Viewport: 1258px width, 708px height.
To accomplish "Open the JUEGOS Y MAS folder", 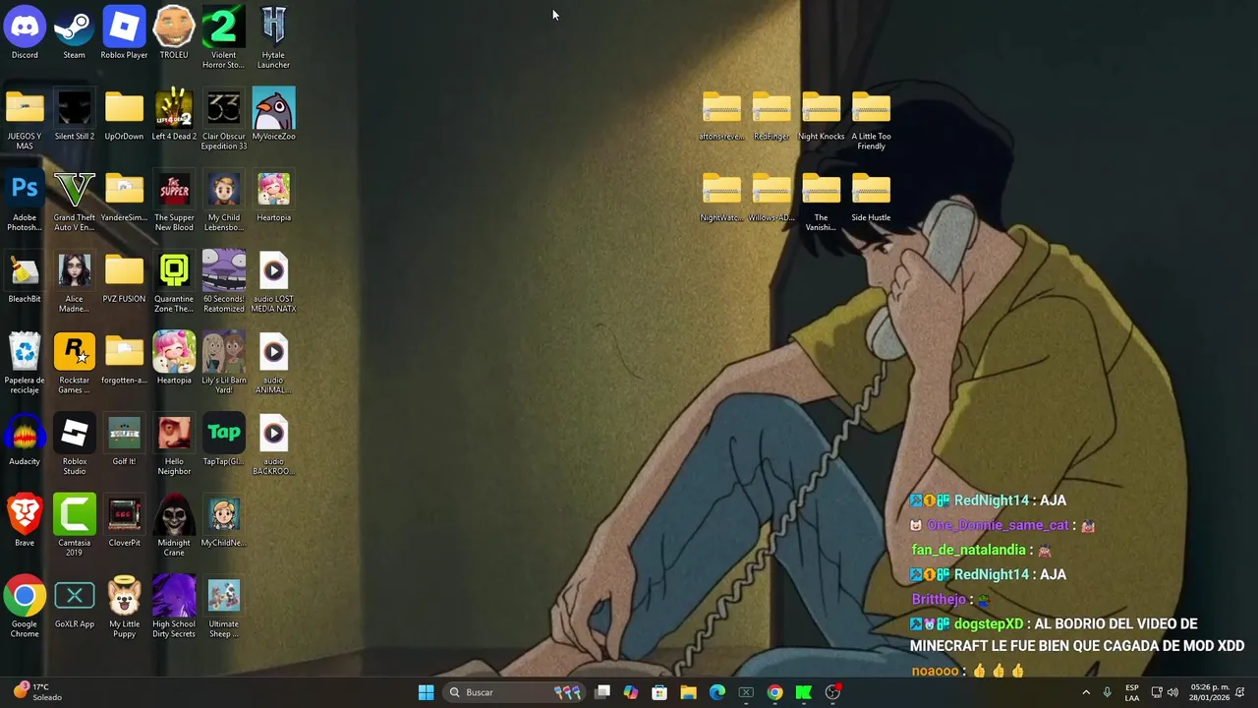I will pos(25,119).
